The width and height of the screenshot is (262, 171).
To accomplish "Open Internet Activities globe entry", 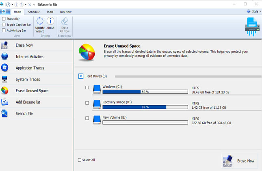I will (36, 57).
